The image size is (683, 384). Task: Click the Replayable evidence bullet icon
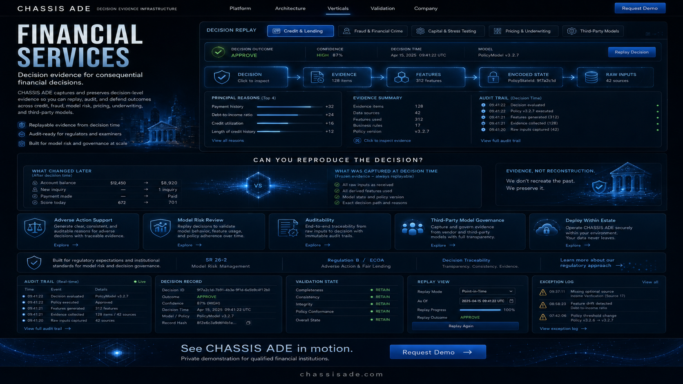tap(22, 125)
